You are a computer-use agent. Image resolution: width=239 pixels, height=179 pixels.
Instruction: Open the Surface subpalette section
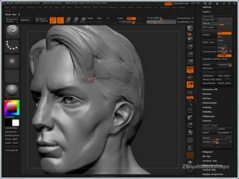click(x=207, y=98)
